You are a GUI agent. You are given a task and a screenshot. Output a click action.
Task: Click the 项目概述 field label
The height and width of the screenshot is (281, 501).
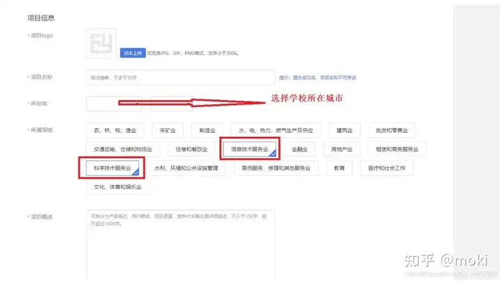click(x=42, y=217)
